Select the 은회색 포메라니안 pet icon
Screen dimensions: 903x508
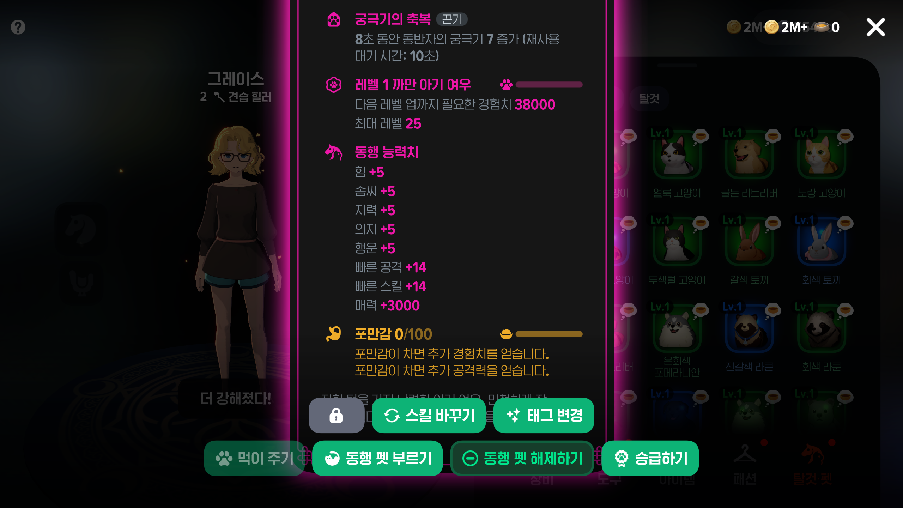tap(677, 329)
